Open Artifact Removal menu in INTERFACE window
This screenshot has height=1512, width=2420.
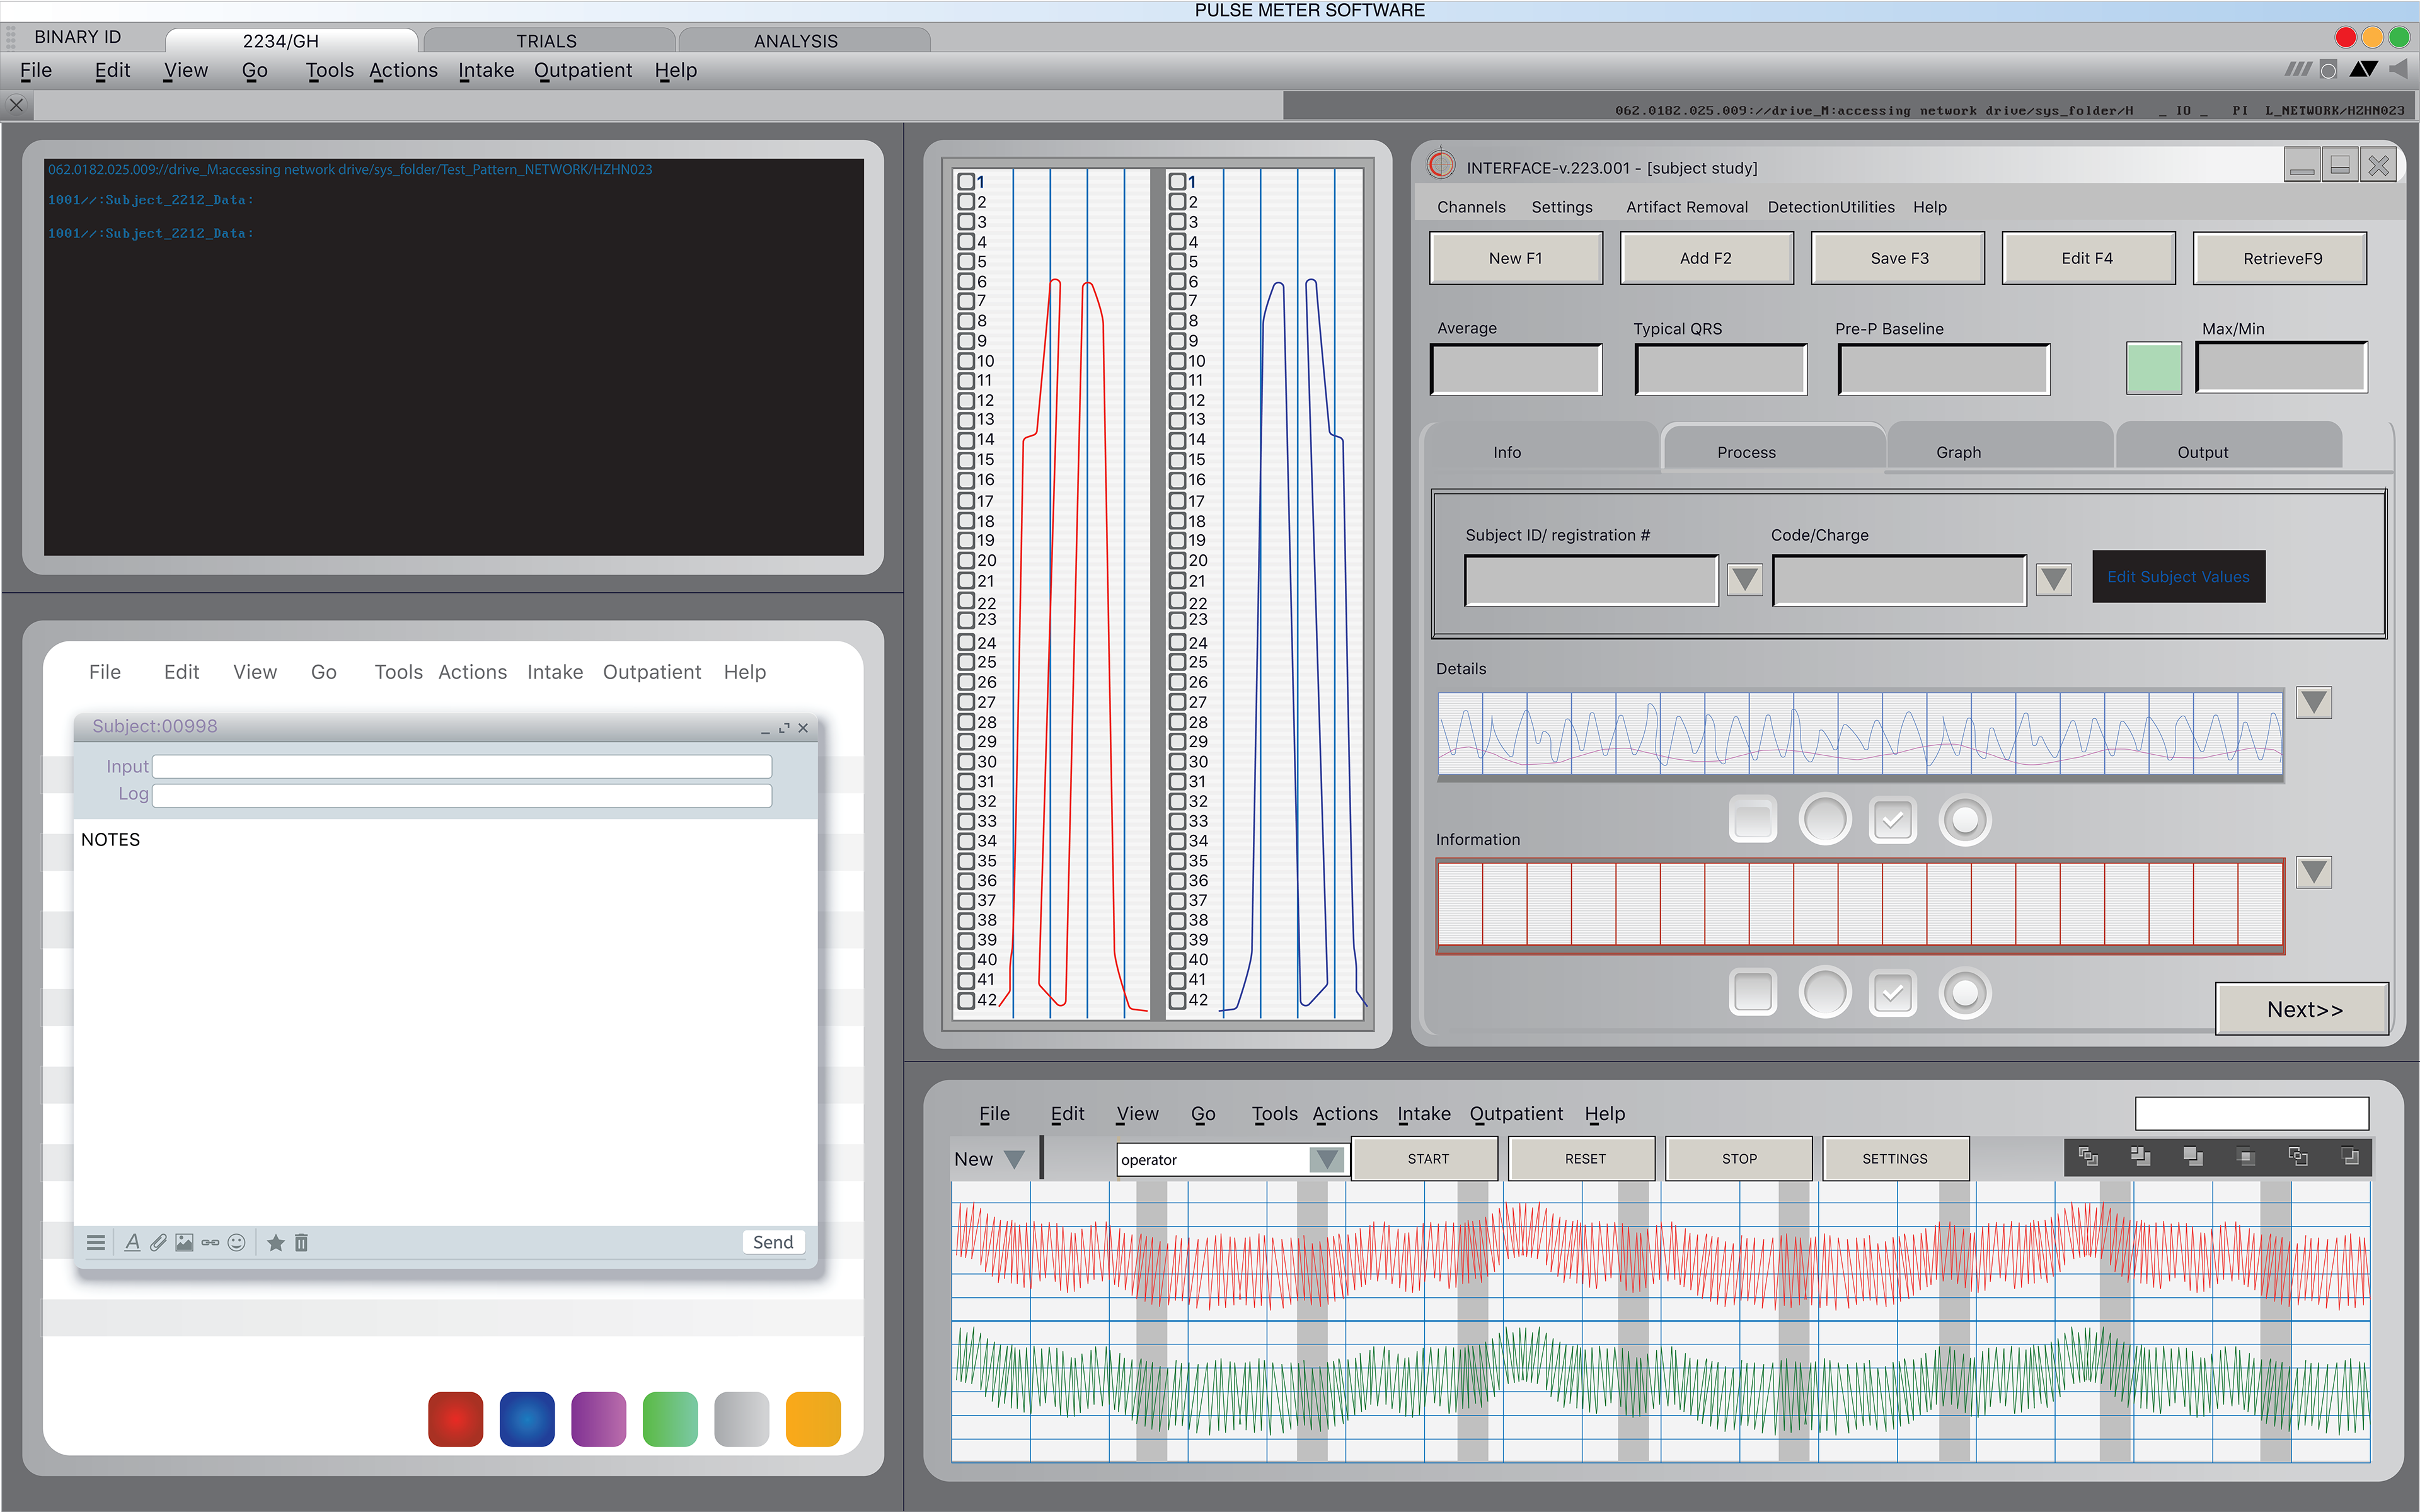[x=1686, y=207]
